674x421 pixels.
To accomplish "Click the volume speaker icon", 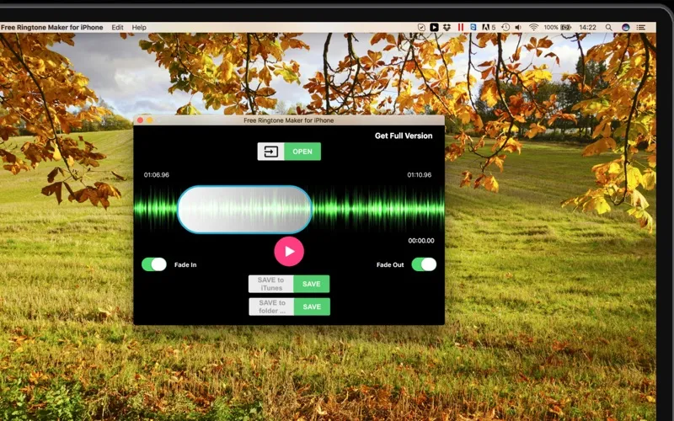I will pos(518,27).
